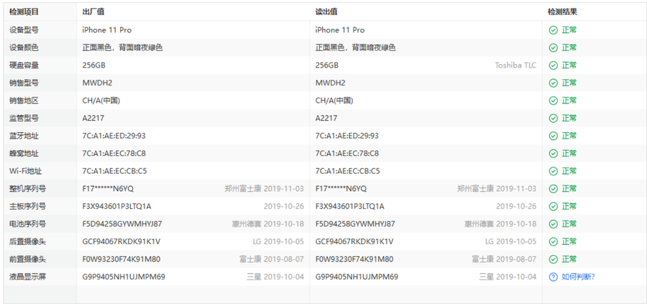The height and width of the screenshot is (306, 647).
Task: Click the 读出值 column header
Action: pyautogui.click(x=326, y=12)
